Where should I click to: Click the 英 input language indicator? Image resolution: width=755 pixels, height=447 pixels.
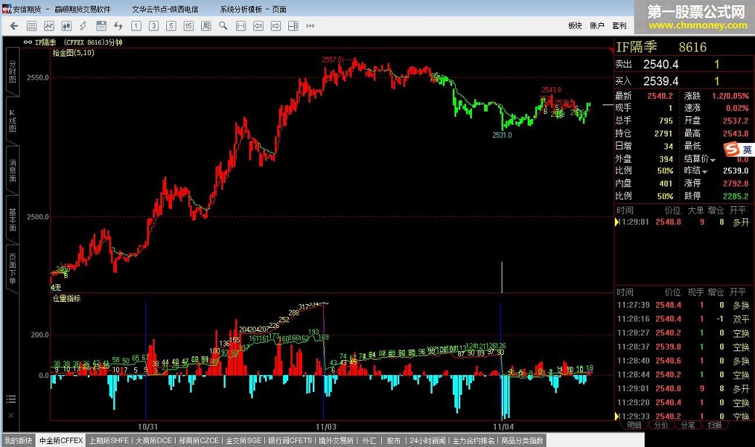(747, 149)
